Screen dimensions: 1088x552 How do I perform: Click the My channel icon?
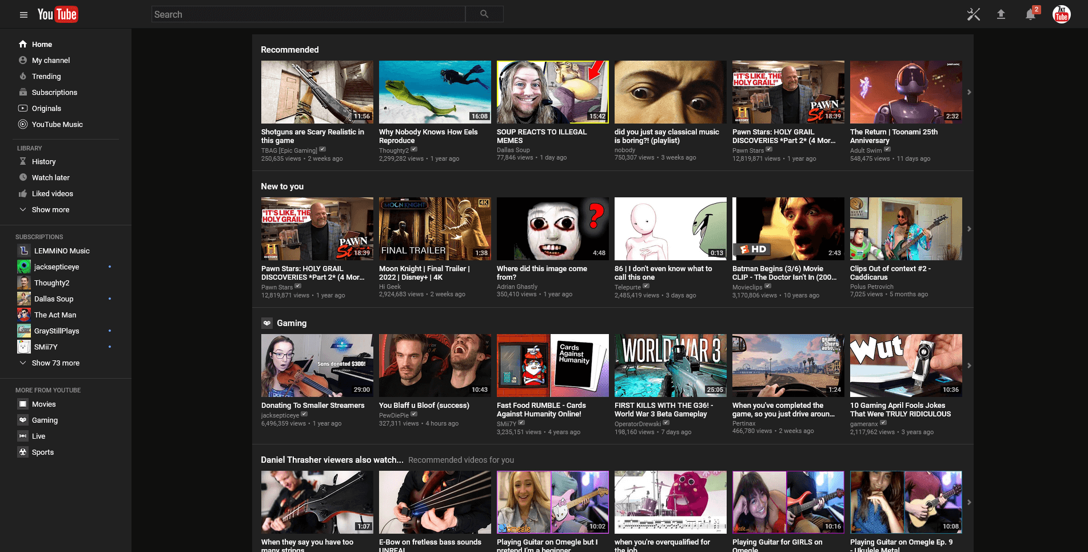click(23, 60)
